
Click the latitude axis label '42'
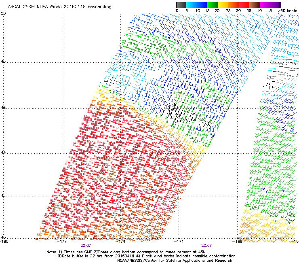click(3, 196)
